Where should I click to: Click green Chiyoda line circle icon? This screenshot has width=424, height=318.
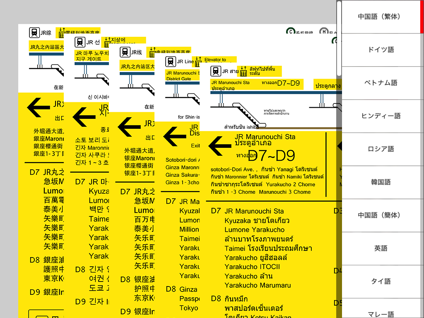pyautogui.click(x=291, y=31)
